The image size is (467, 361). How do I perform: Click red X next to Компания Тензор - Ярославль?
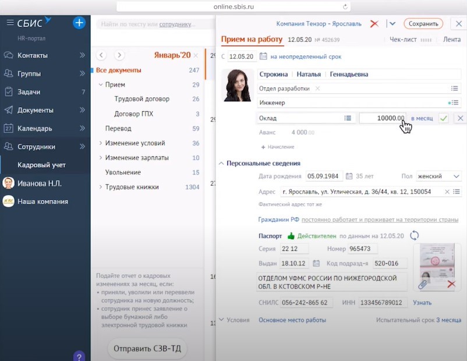(x=374, y=24)
